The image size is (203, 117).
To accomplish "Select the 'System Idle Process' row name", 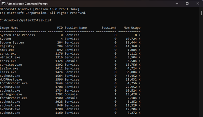I will (17, 35).
